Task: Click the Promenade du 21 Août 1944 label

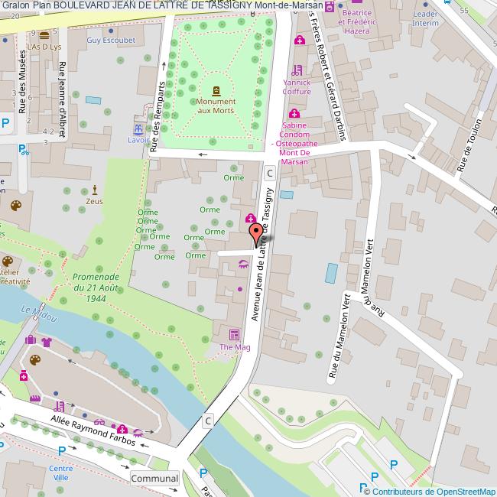Action: (x=96, y=287)
